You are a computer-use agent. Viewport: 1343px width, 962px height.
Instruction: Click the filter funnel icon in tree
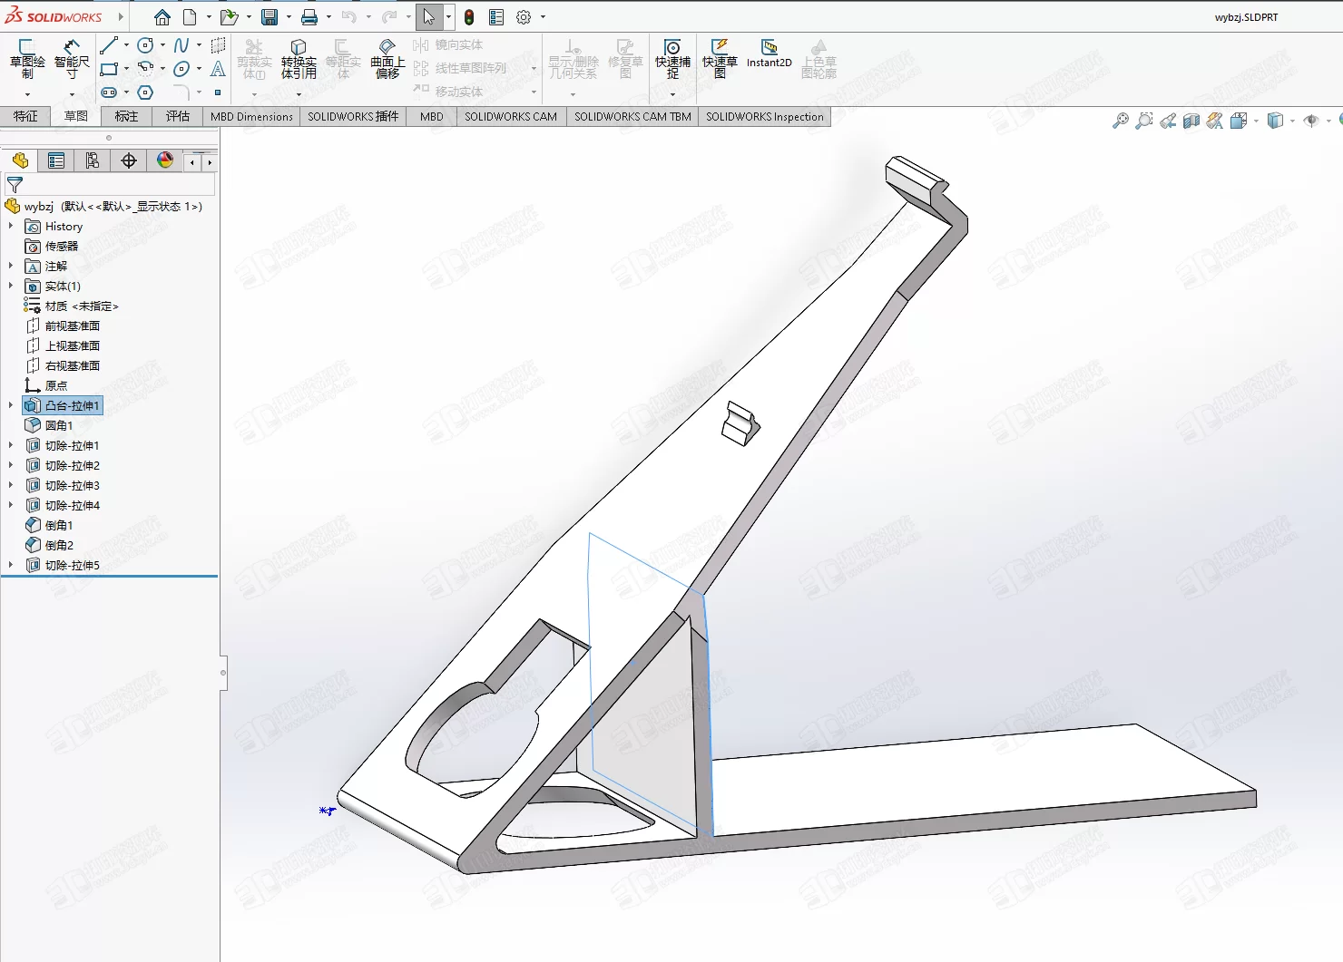click(x=15, y=184)
